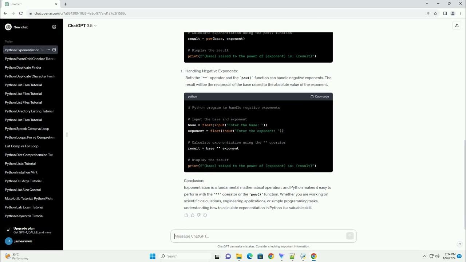
Task: Archive the Python Exponentiation chat
Action: 54,50
